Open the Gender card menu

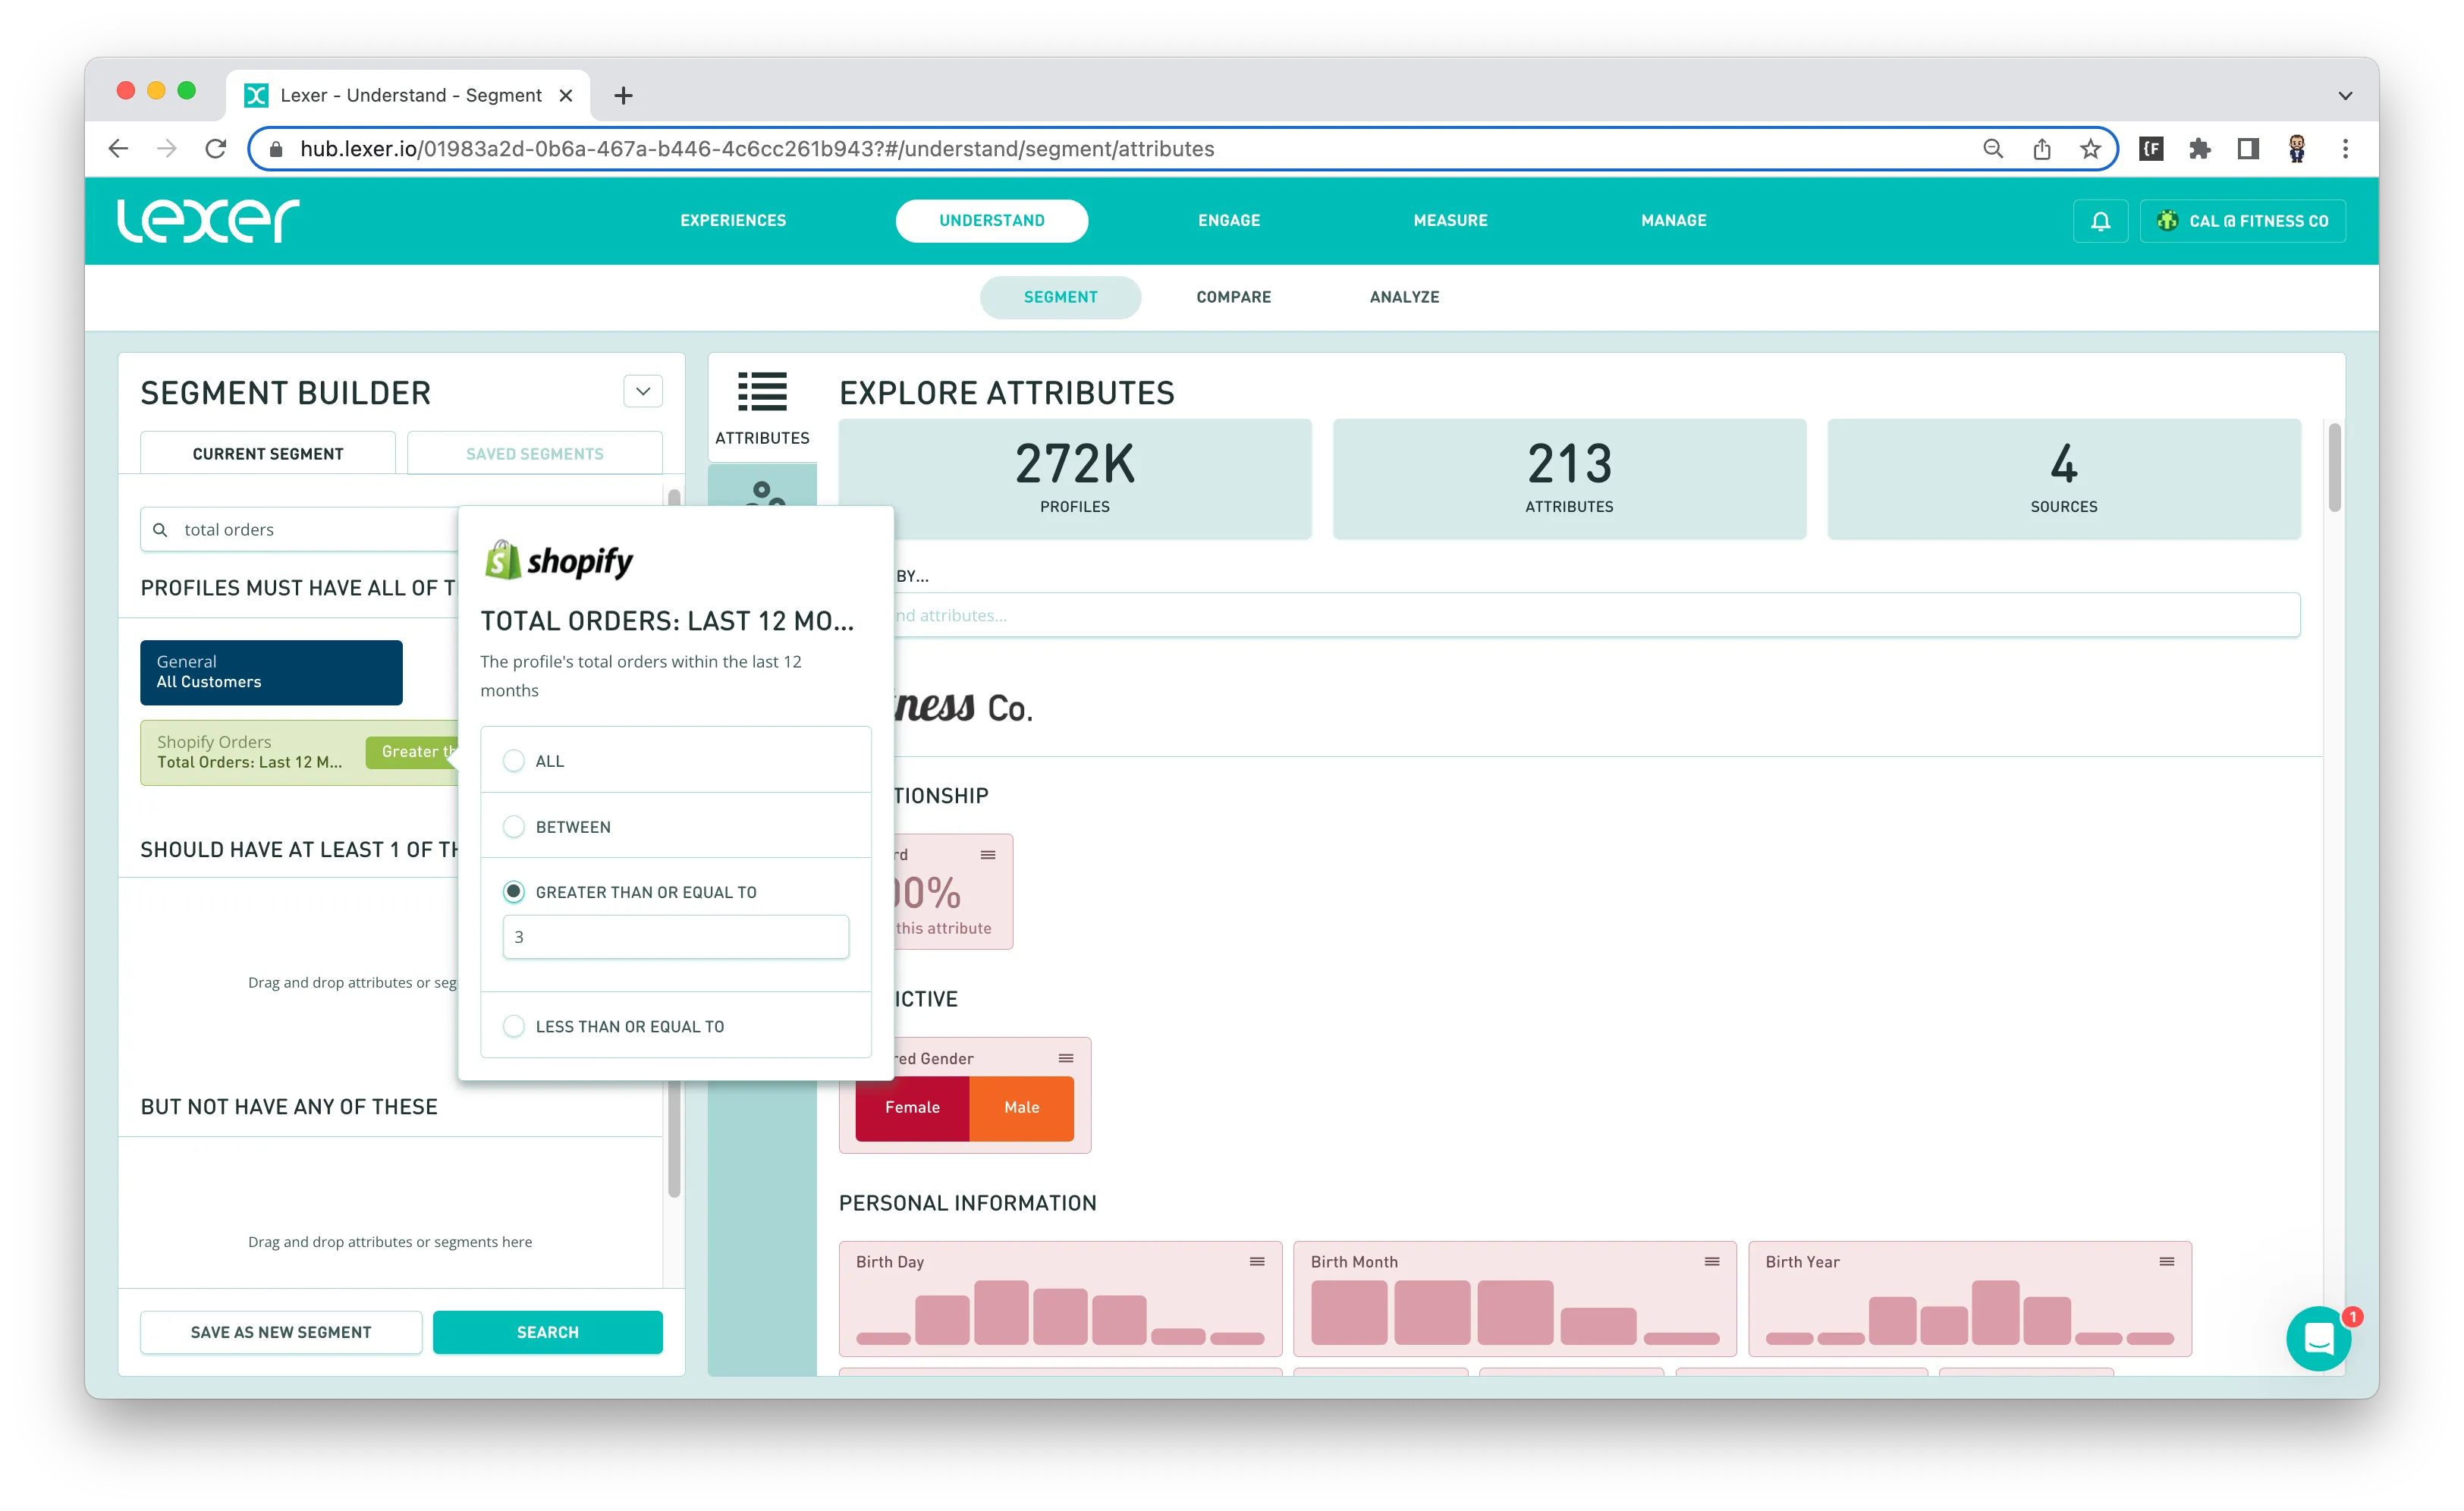point(1066,1058)
